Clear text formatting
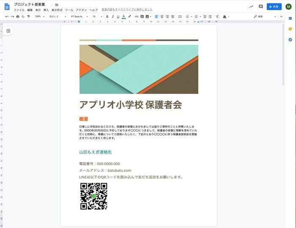The width and height of the screenshot is (296, 228). [217, 16]
